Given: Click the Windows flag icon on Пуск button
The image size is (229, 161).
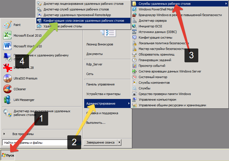Looking at the screenshot, I should (4, 155).
